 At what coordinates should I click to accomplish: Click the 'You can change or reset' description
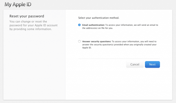(x=34, y=25)
